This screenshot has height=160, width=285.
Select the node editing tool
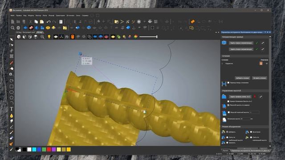coord(12,45)
